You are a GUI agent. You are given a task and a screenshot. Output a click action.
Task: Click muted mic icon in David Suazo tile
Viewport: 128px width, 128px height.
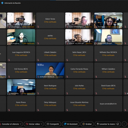coord(96,93)
